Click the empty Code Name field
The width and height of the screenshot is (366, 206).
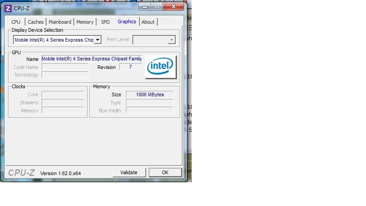tap(65, 67)
